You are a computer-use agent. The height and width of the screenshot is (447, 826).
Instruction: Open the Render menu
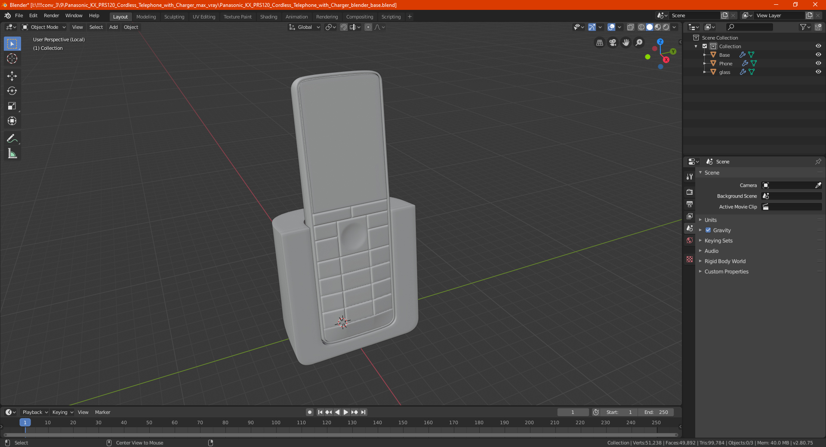[x=51, y=15]
